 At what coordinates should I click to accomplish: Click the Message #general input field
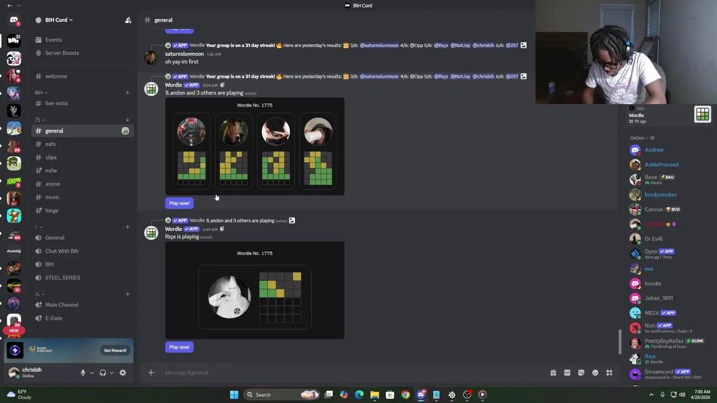(353, 373)
